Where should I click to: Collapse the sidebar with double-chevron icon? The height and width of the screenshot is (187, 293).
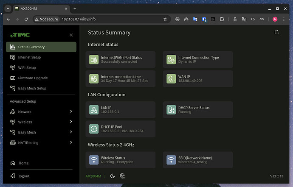pos(71,35)
